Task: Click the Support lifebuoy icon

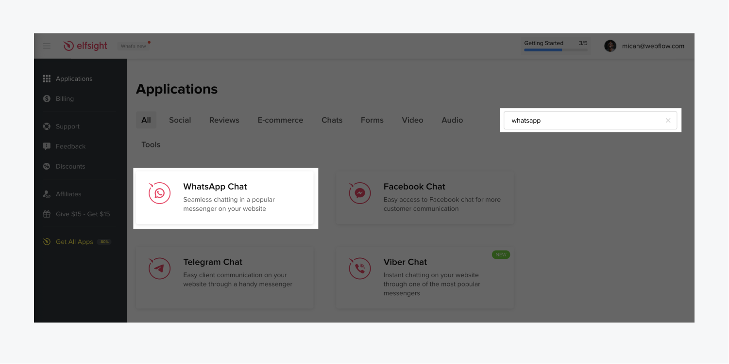Action: point(47,127)
